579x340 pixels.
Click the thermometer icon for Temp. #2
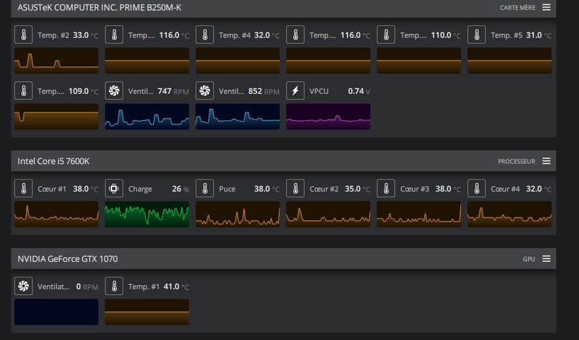pos(23,35)
